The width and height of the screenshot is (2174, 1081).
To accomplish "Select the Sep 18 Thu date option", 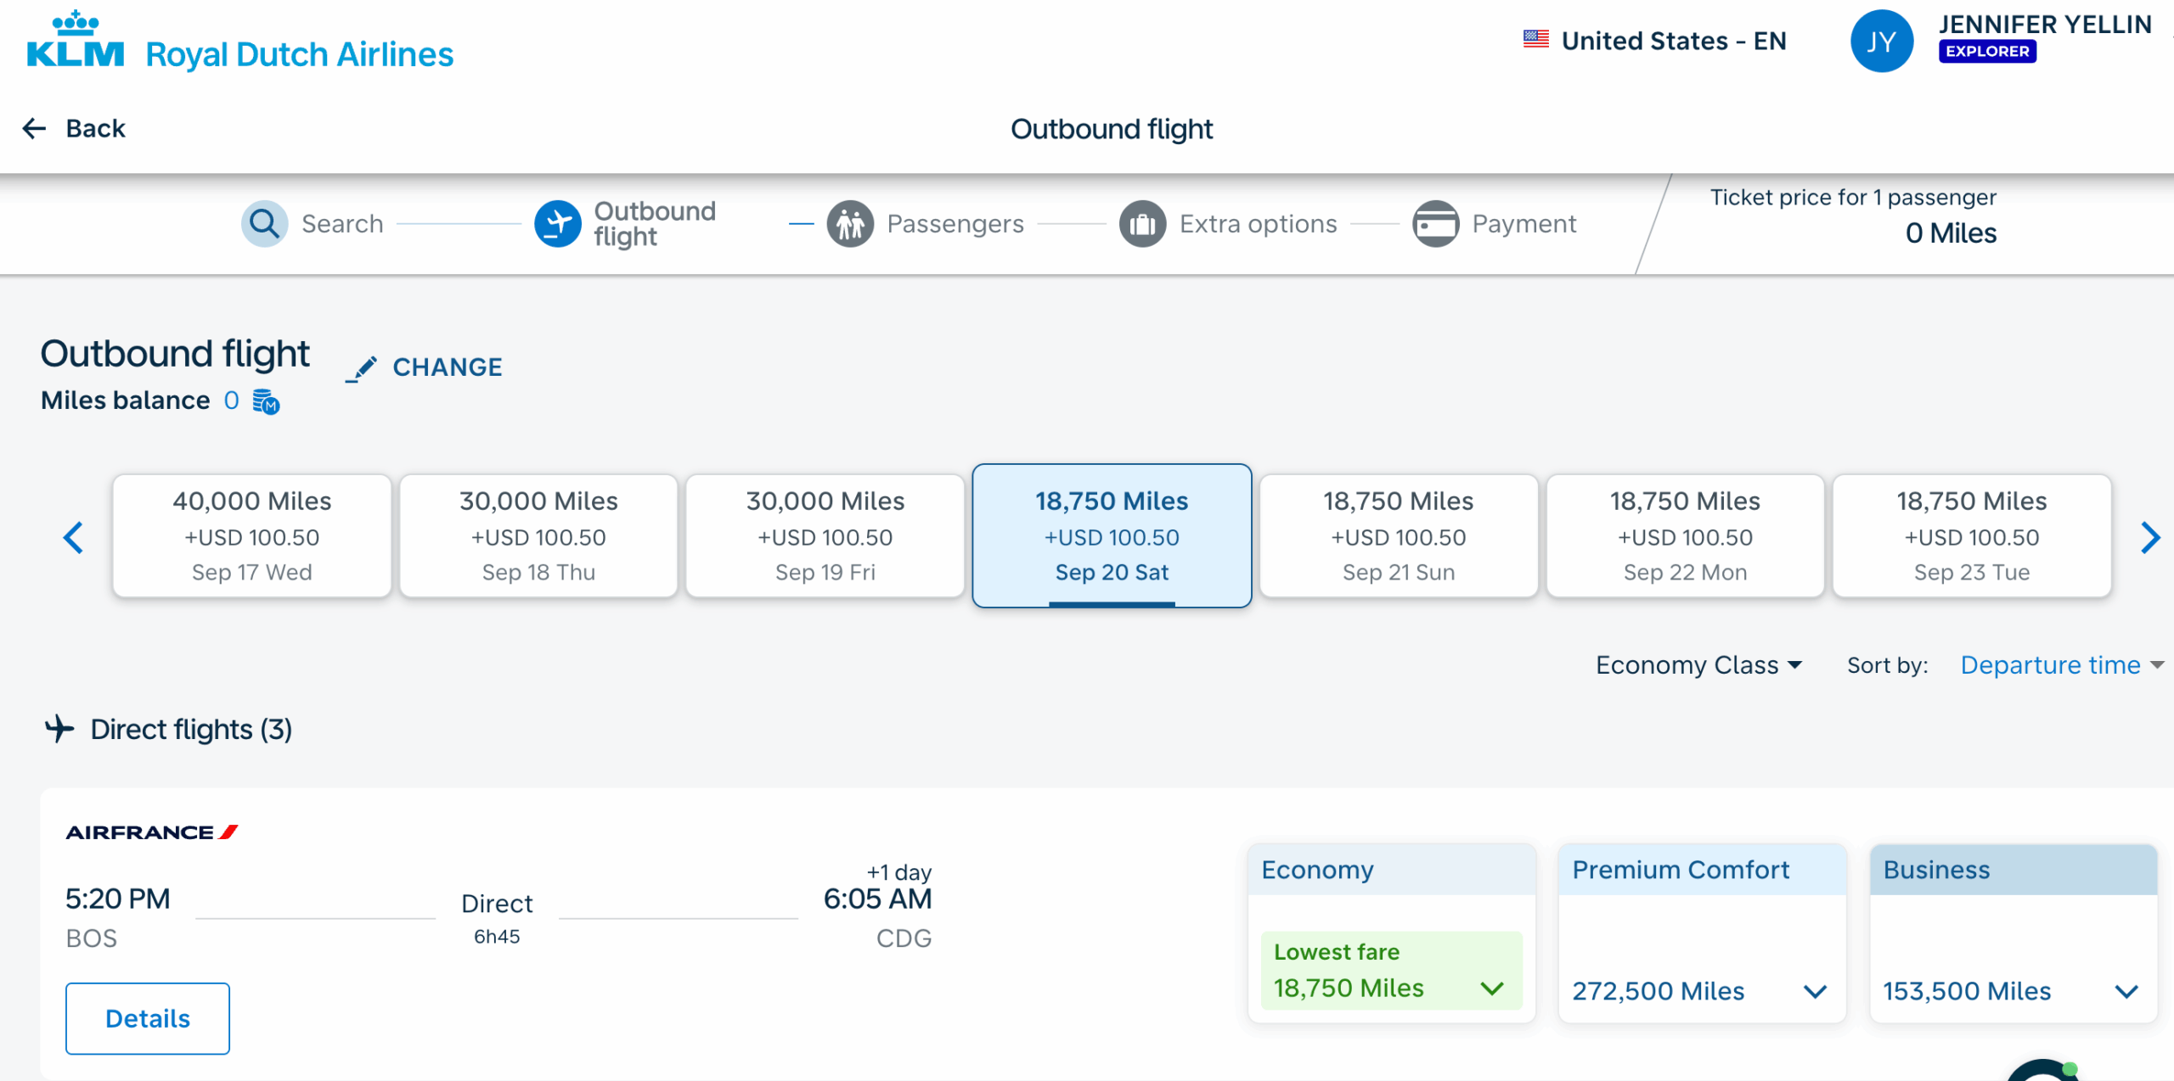I will 538,536.
